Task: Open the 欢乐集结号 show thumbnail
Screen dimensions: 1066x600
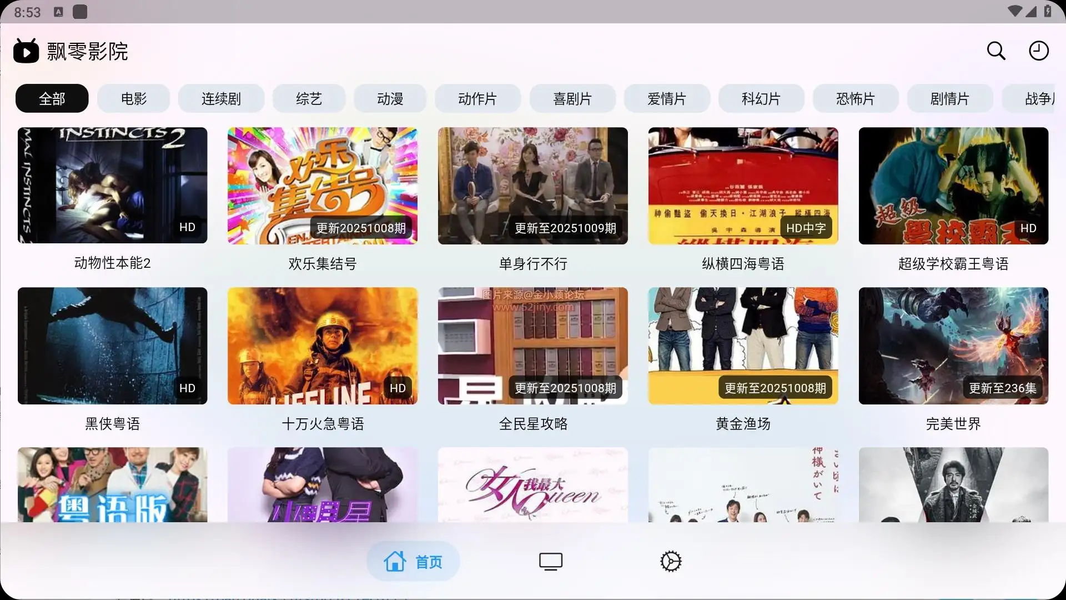Action: coord(322,186)
